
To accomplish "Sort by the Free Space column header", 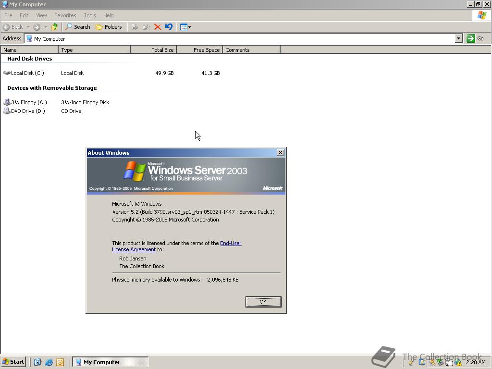I will (200, 50).
